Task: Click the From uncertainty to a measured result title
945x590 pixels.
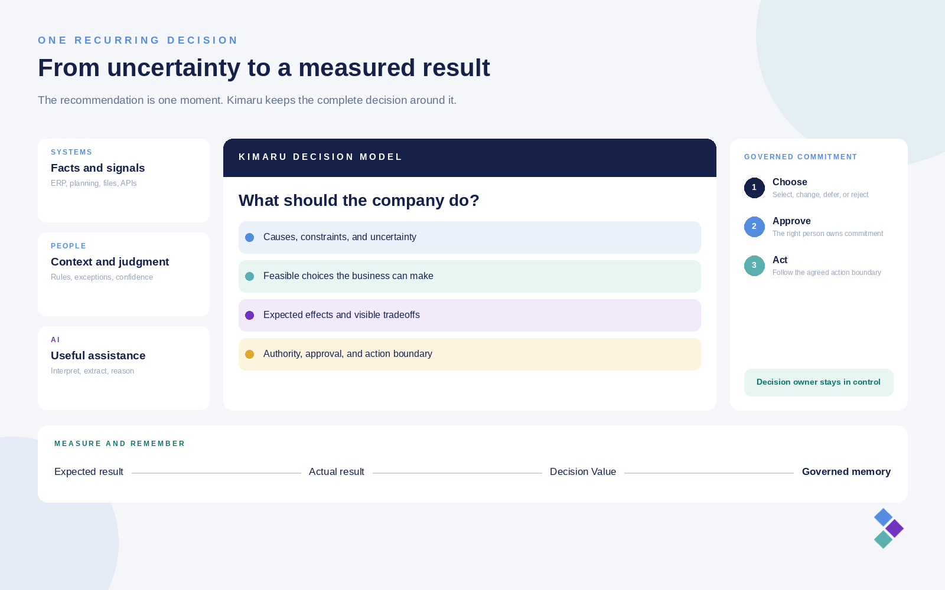Action: tap(264, 68)
